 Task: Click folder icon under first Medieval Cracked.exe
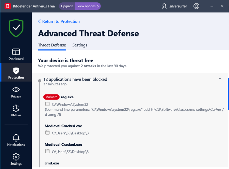pyautogui.click(x=47, y=133)
